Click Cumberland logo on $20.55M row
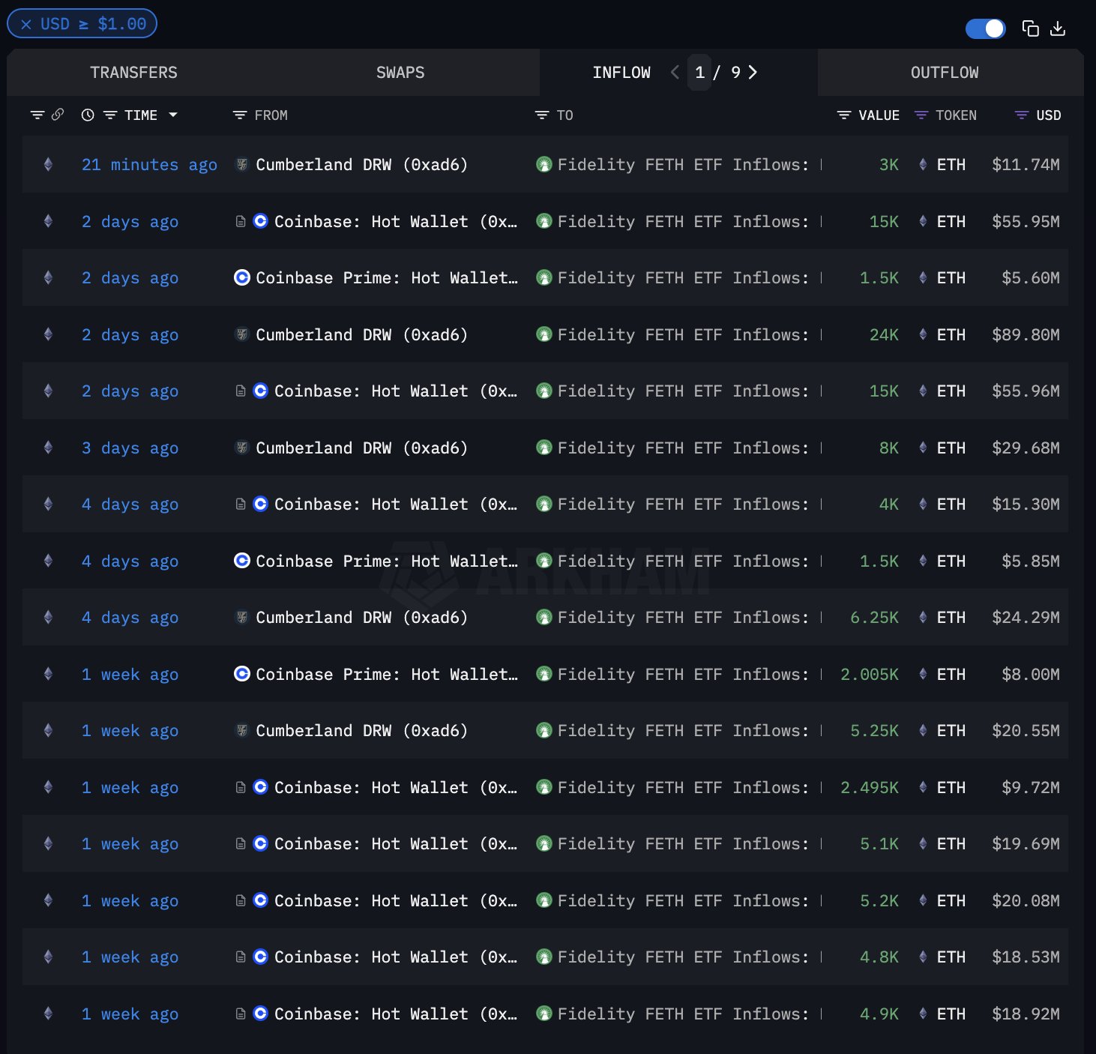The image size is (1096, 1054). 242,731
